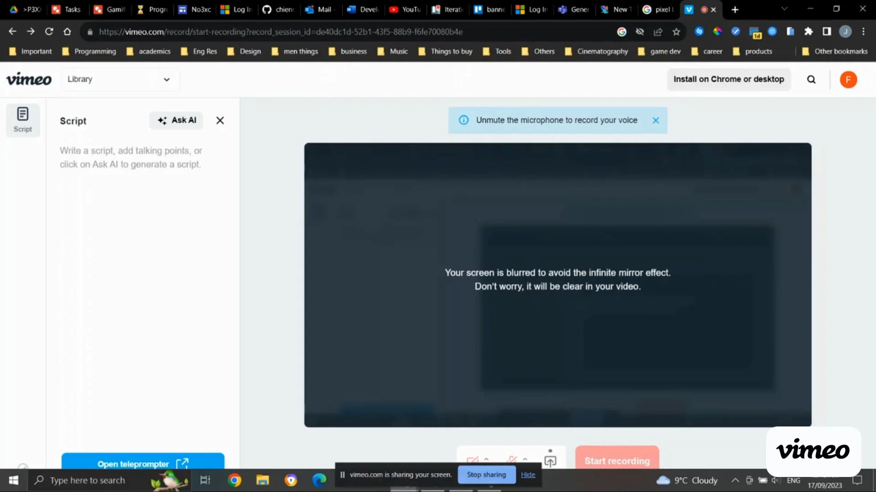
Task: Click the Ask AI sparkle button
Action: [x=177, y=120]
